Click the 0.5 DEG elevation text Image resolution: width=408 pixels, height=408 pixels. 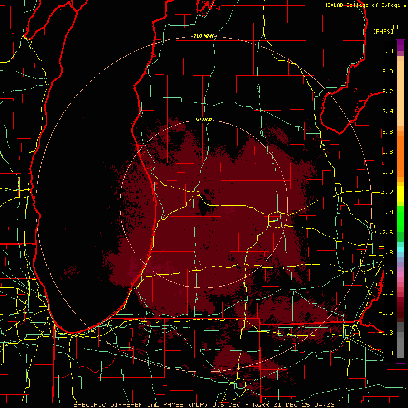pyautogui.click(x=226, y=405)
